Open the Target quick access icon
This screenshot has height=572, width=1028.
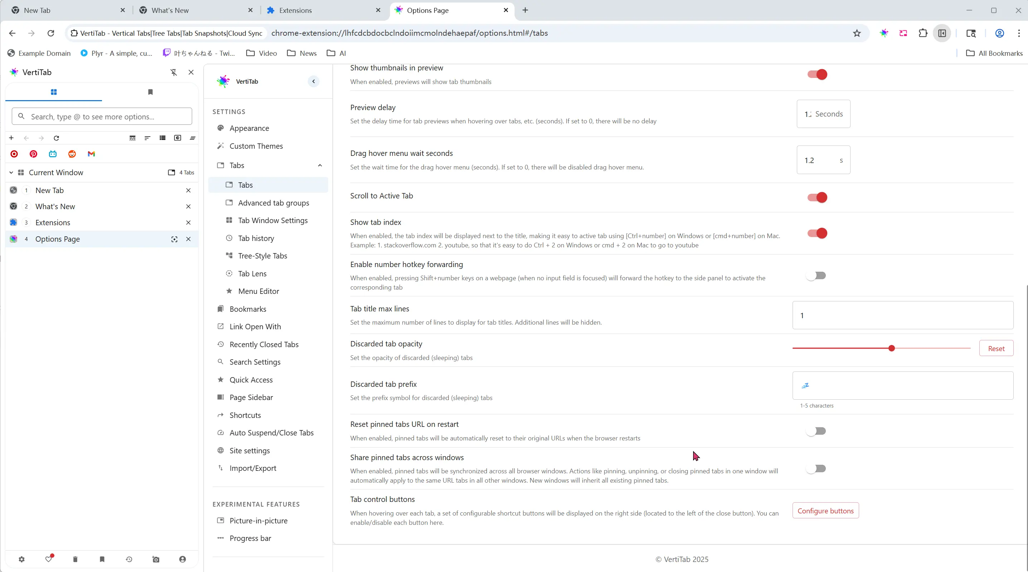(14, 154)
